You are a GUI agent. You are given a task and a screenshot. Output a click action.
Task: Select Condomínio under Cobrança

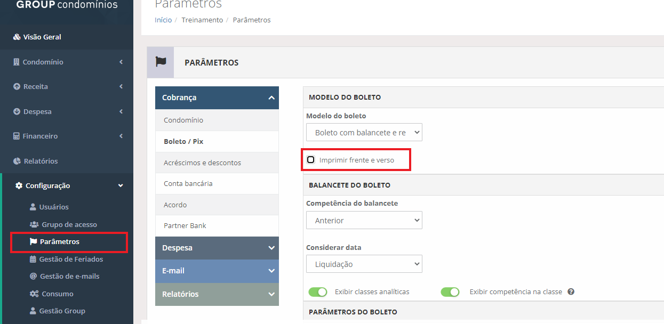click(217, 120)
